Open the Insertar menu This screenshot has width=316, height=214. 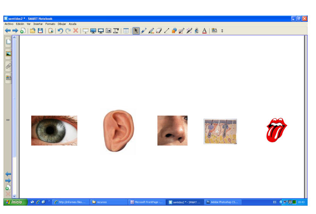pos(38,24)
